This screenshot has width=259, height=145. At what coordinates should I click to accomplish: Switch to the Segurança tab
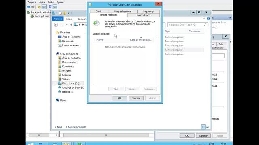(149, 12)
